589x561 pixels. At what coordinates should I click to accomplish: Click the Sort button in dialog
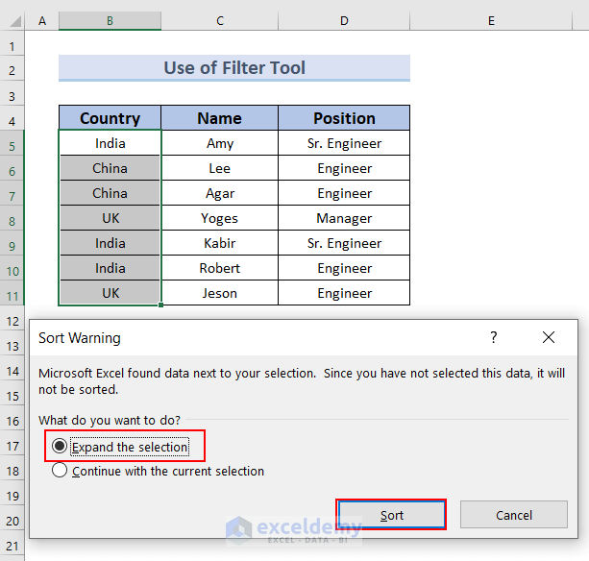(x=391, y=515)
